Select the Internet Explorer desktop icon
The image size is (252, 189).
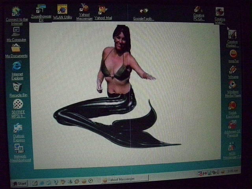click(x=17, y=66)
